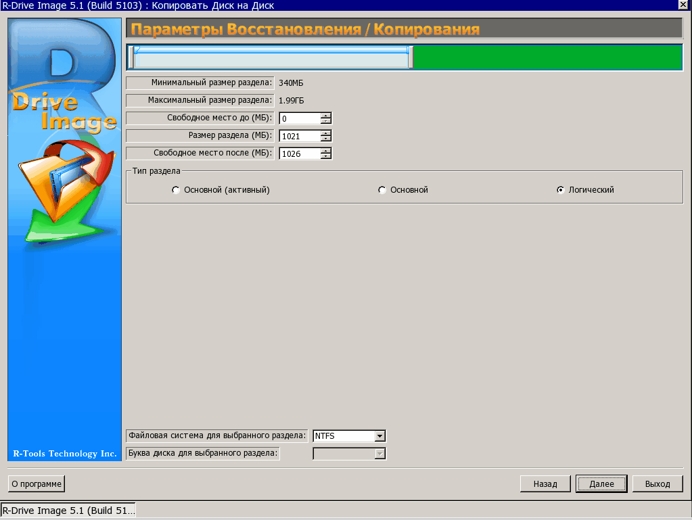This screenshot has width=692, height=520.
Task: Click the partition block in the disk bar
Action: (271, 57)
